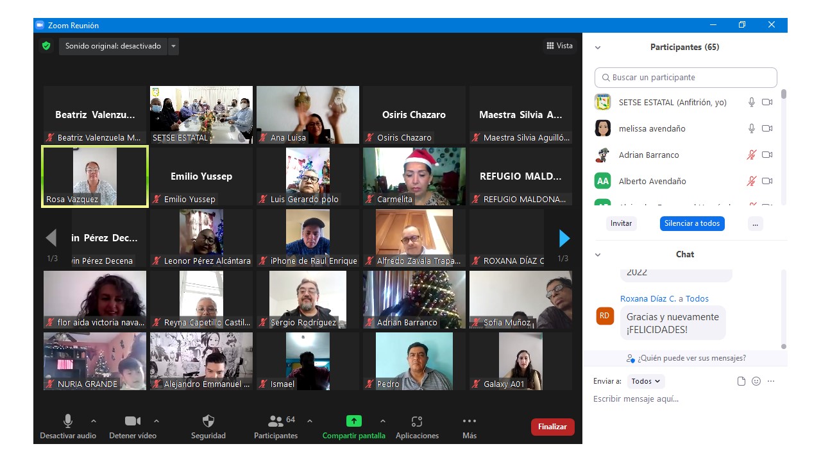Open the chat more options dots

coord(771,381)
